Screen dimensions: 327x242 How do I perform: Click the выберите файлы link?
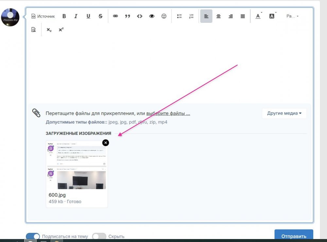coord(168,113)
